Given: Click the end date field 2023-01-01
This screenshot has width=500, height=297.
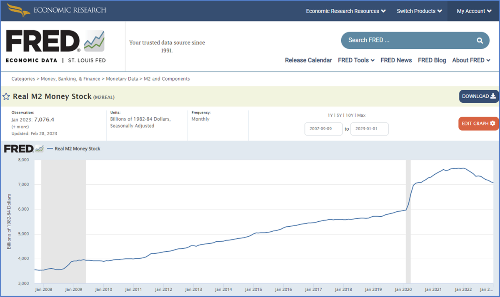Looking at the screenshot, I should coord(370,129).
